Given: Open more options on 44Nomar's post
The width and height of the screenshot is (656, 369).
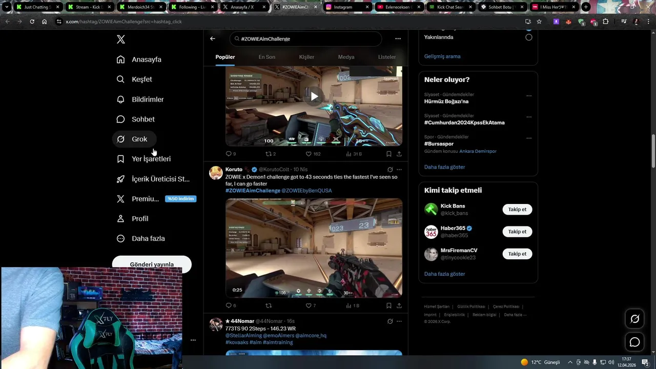Looking at the screenshot, I should tap(399, 321).
